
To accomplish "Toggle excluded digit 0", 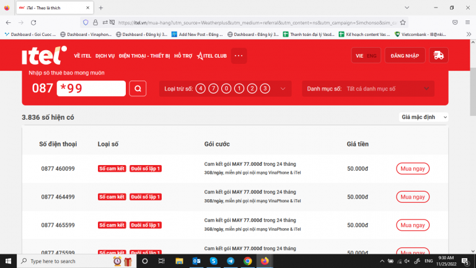I will point(226,89).
